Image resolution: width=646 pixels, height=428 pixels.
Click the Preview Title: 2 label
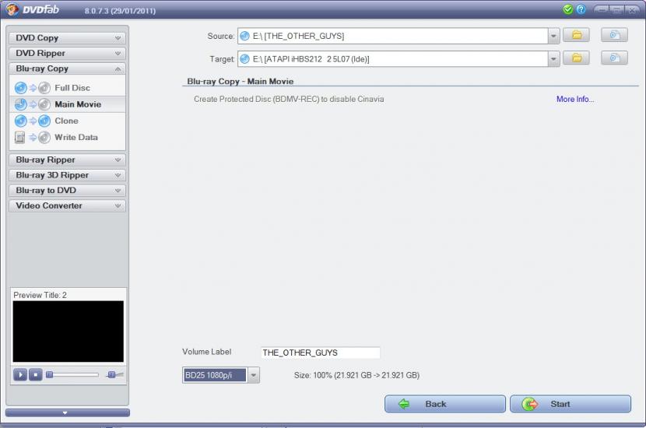tap(40, 295)
